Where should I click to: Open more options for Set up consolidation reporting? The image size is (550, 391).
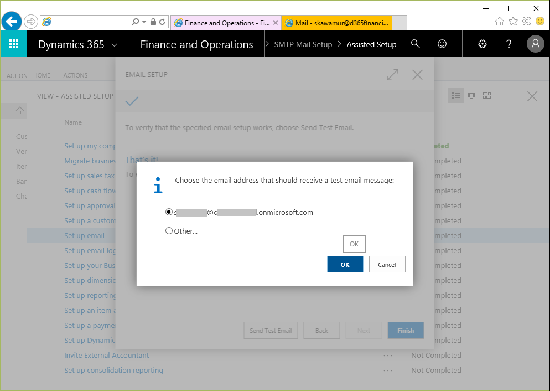coord(388,371)
